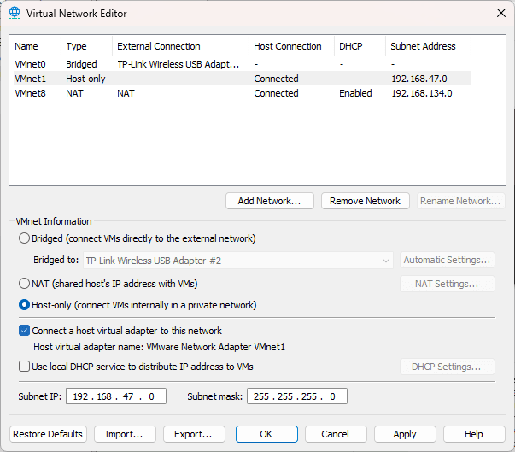Click into the Subnet mask field
The height and width of the screenshot is (452, 515).
(296, 396)
